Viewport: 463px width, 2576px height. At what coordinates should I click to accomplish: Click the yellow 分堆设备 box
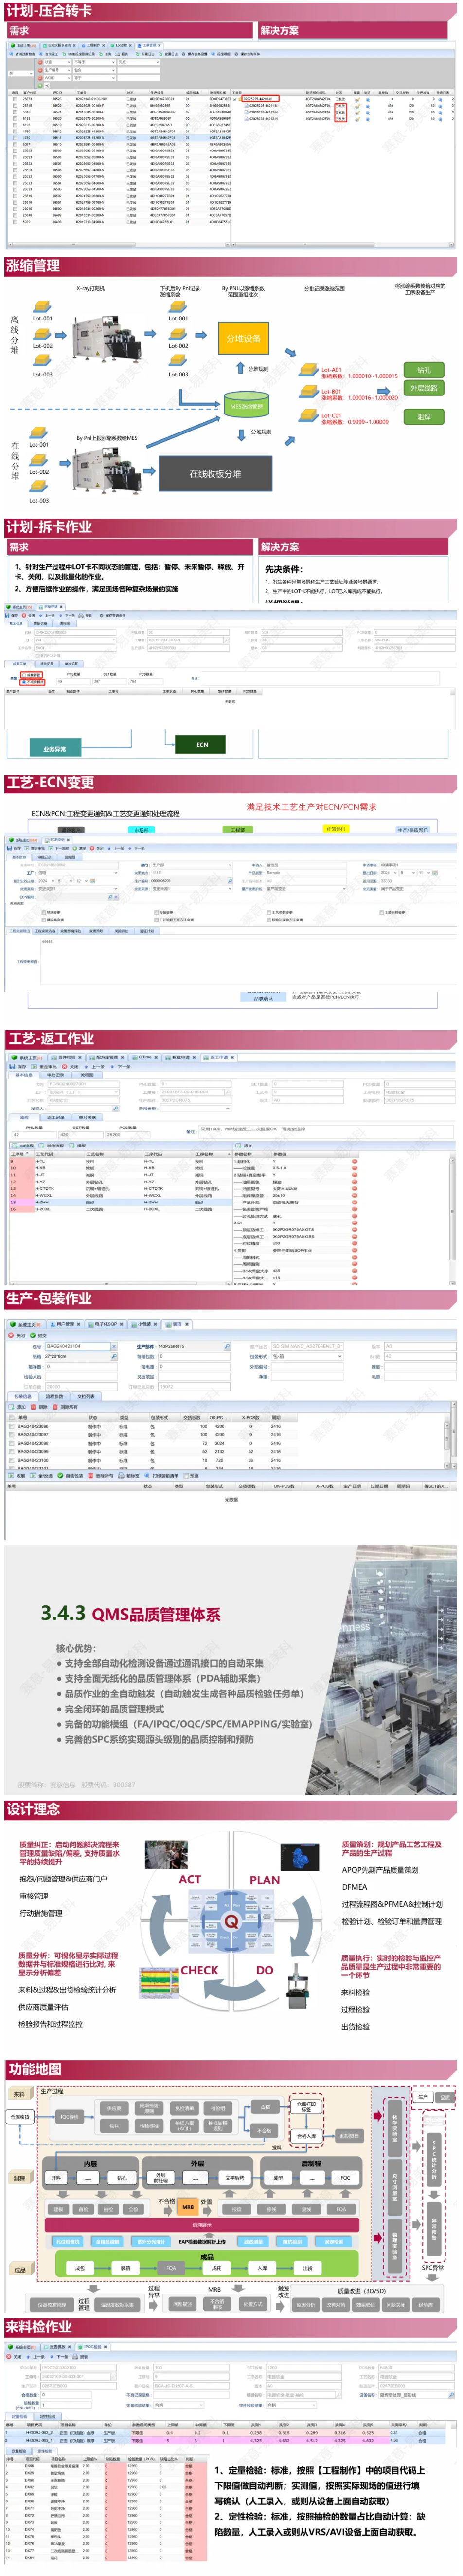244,339
